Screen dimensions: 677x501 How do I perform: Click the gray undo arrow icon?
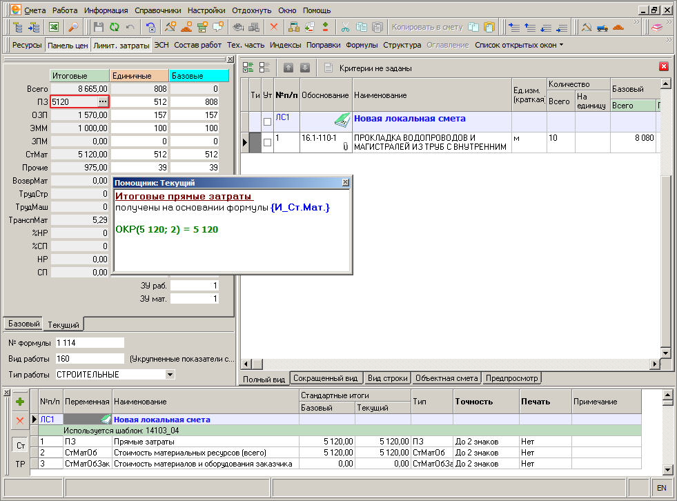coord(130,27)
